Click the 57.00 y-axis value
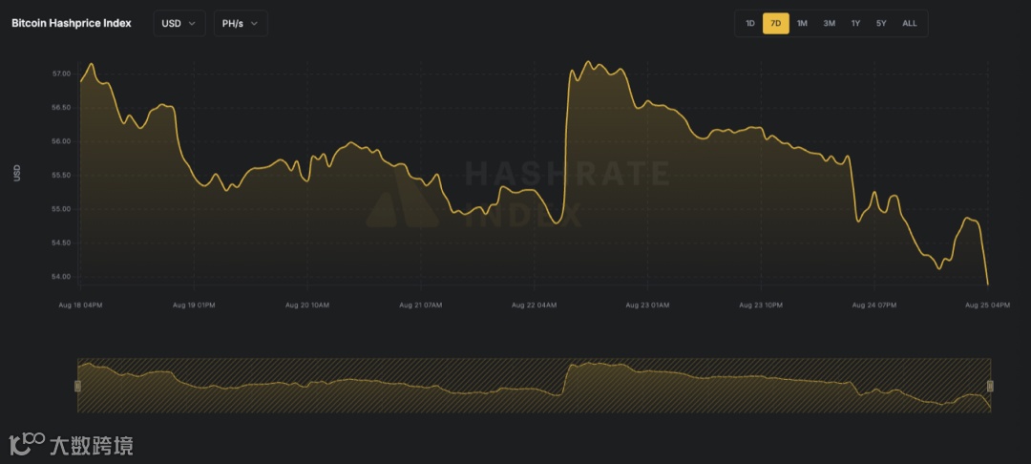Image resolution: width=1031 pixels, height=464 pixels. (62, 74)
